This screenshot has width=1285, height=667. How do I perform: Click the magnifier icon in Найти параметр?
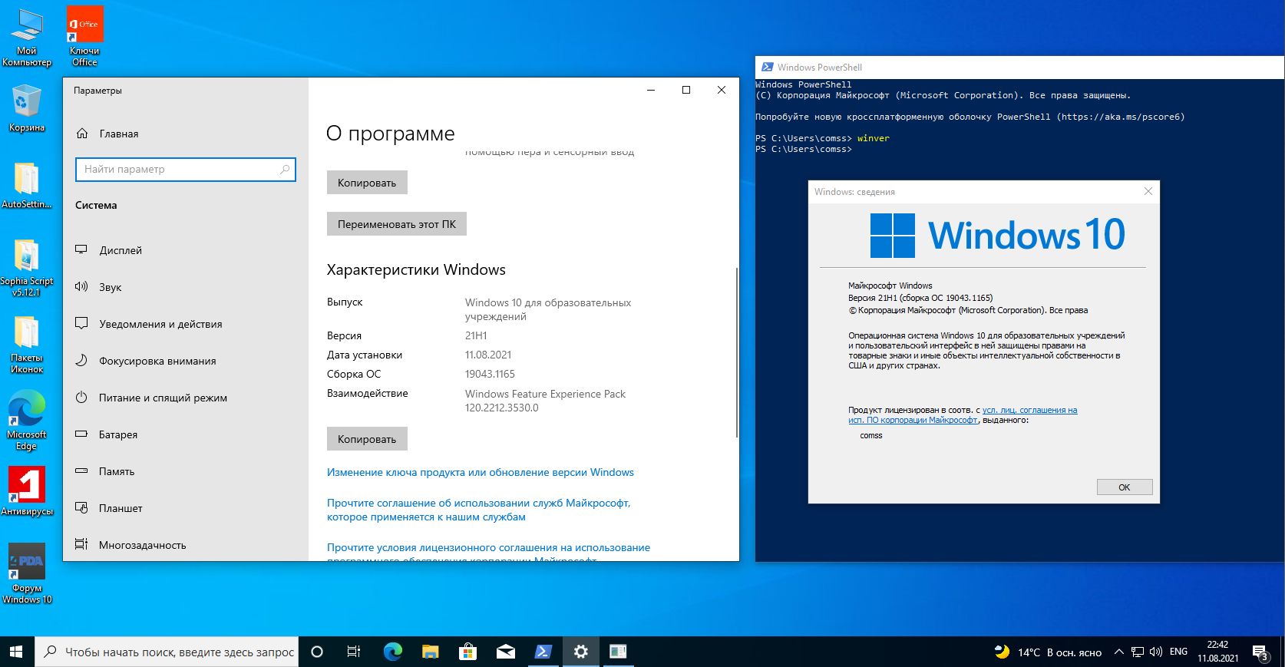[x=285, y=170]
